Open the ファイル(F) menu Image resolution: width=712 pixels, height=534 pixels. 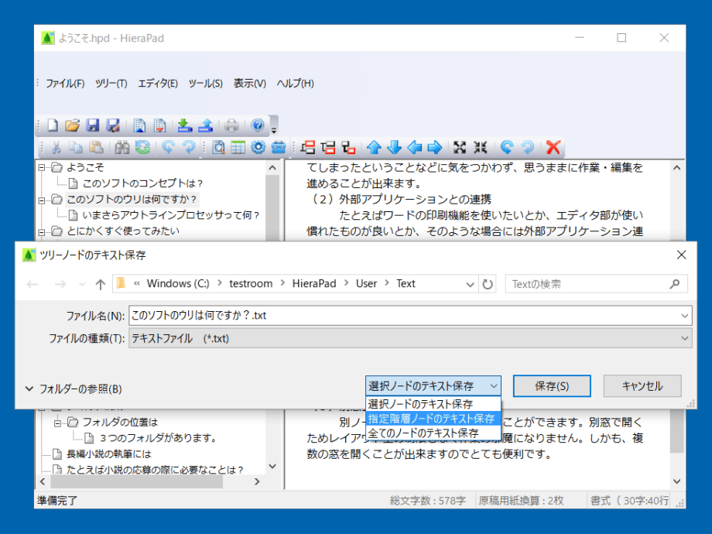(65, 84)
